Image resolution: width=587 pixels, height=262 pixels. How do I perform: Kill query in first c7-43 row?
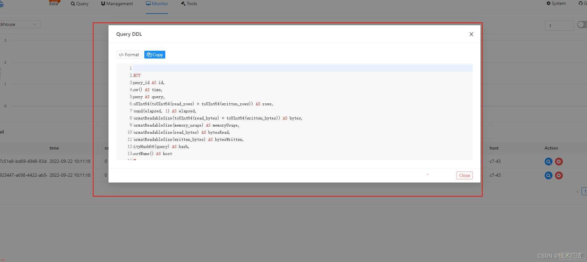pyautogui.click(x=559, y=162)
